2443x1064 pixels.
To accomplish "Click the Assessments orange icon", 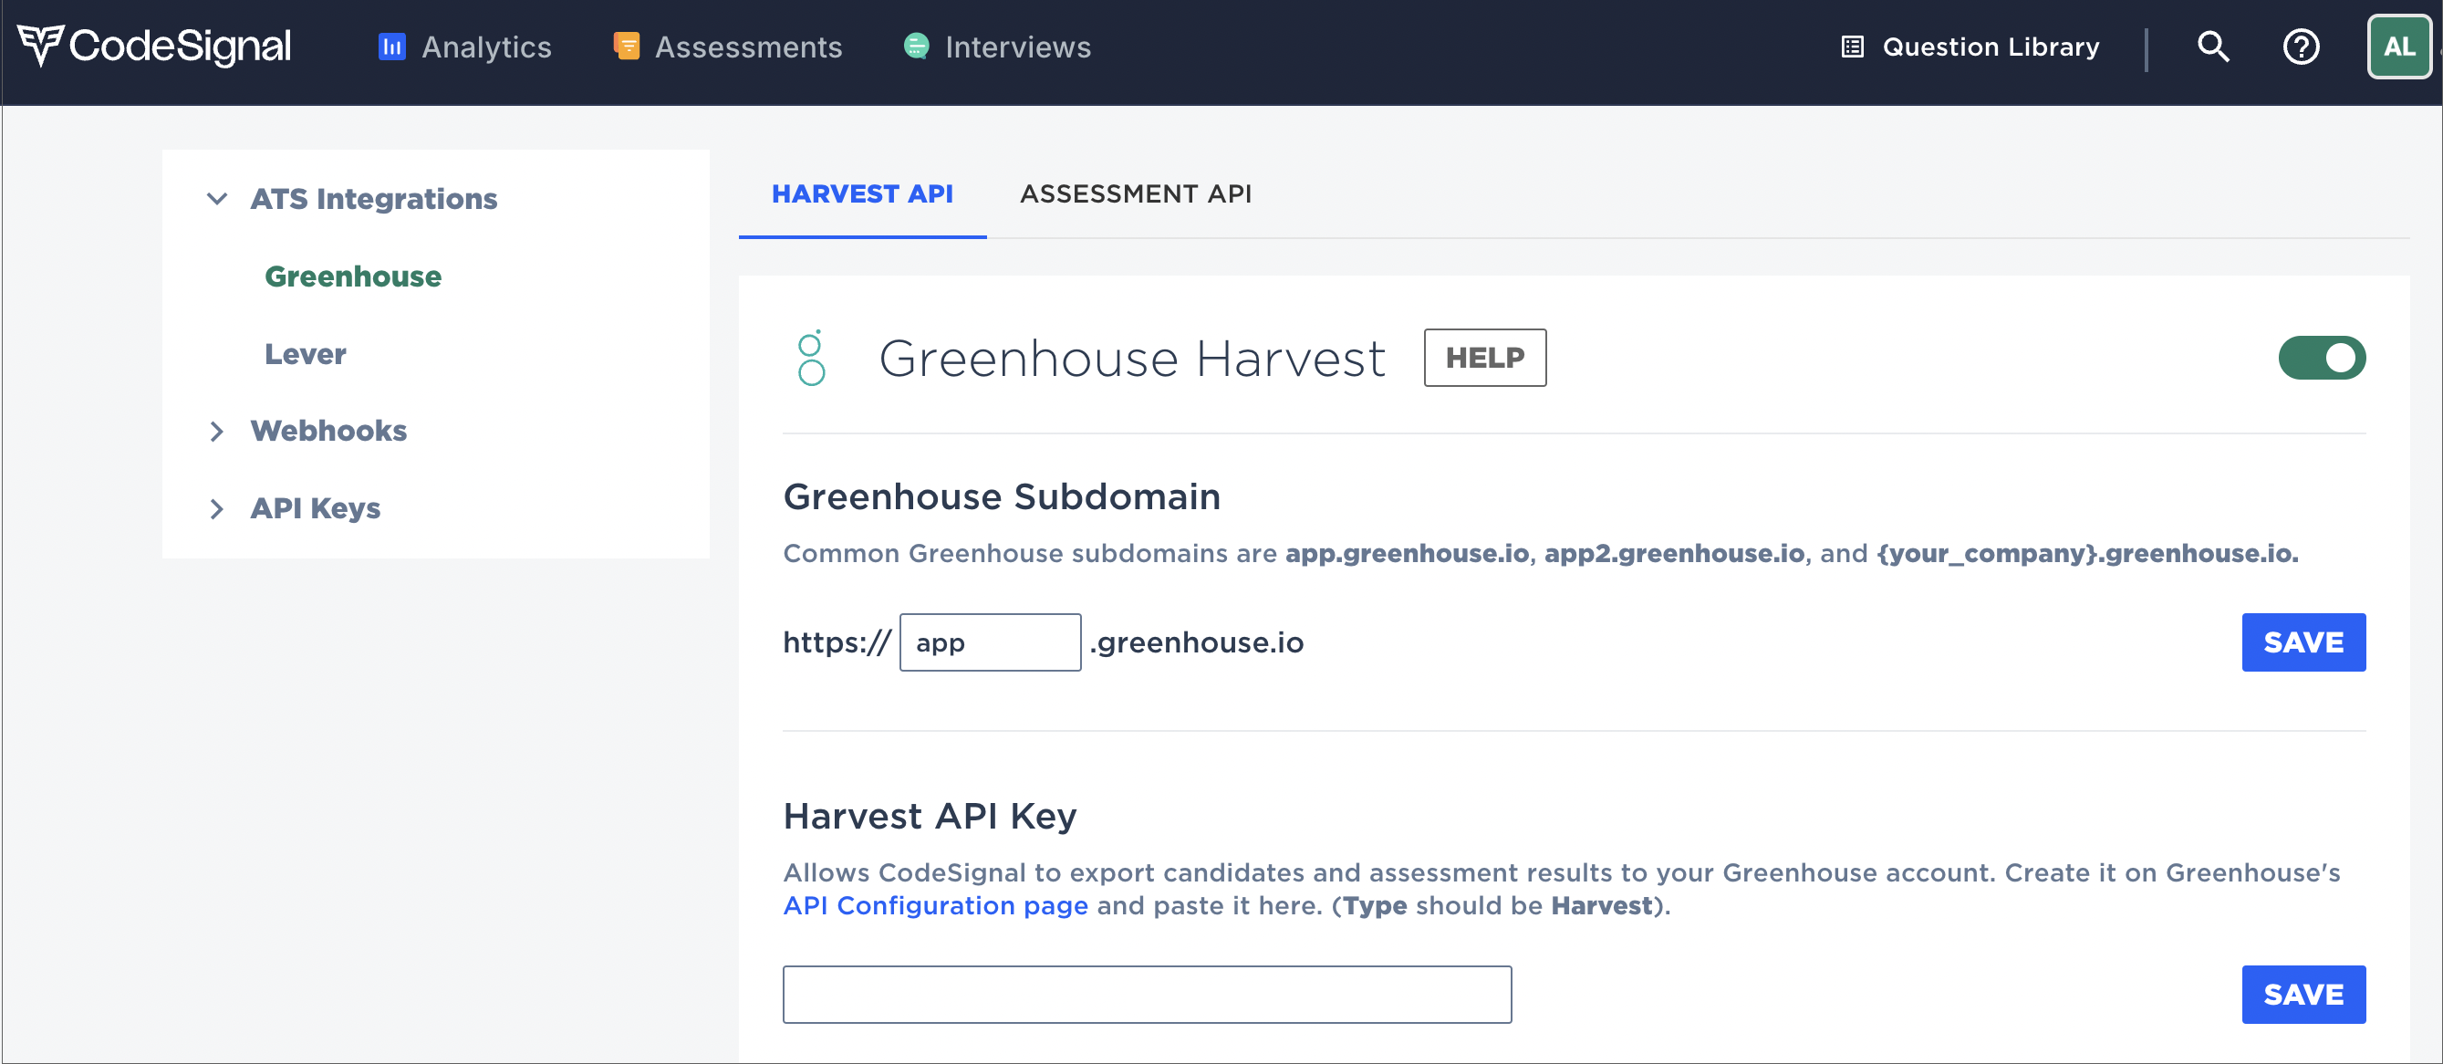I will [626, 46].
